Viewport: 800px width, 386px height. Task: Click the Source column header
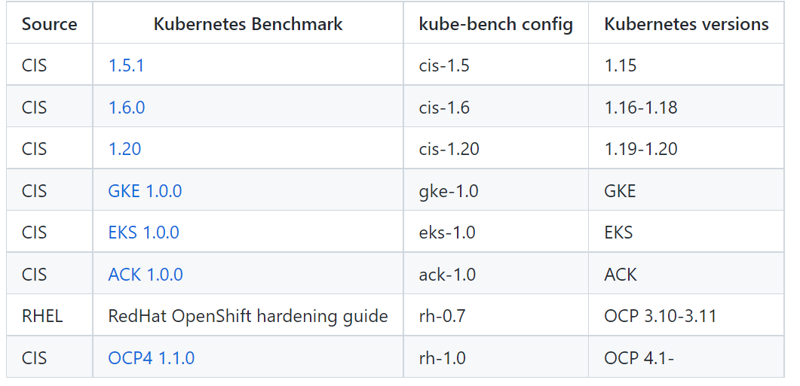(x=49, y=24)
